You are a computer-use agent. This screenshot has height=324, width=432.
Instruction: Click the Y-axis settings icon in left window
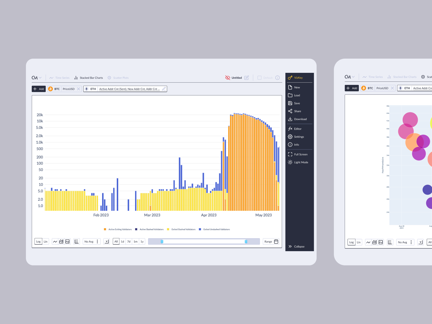[x=107, y=242]
